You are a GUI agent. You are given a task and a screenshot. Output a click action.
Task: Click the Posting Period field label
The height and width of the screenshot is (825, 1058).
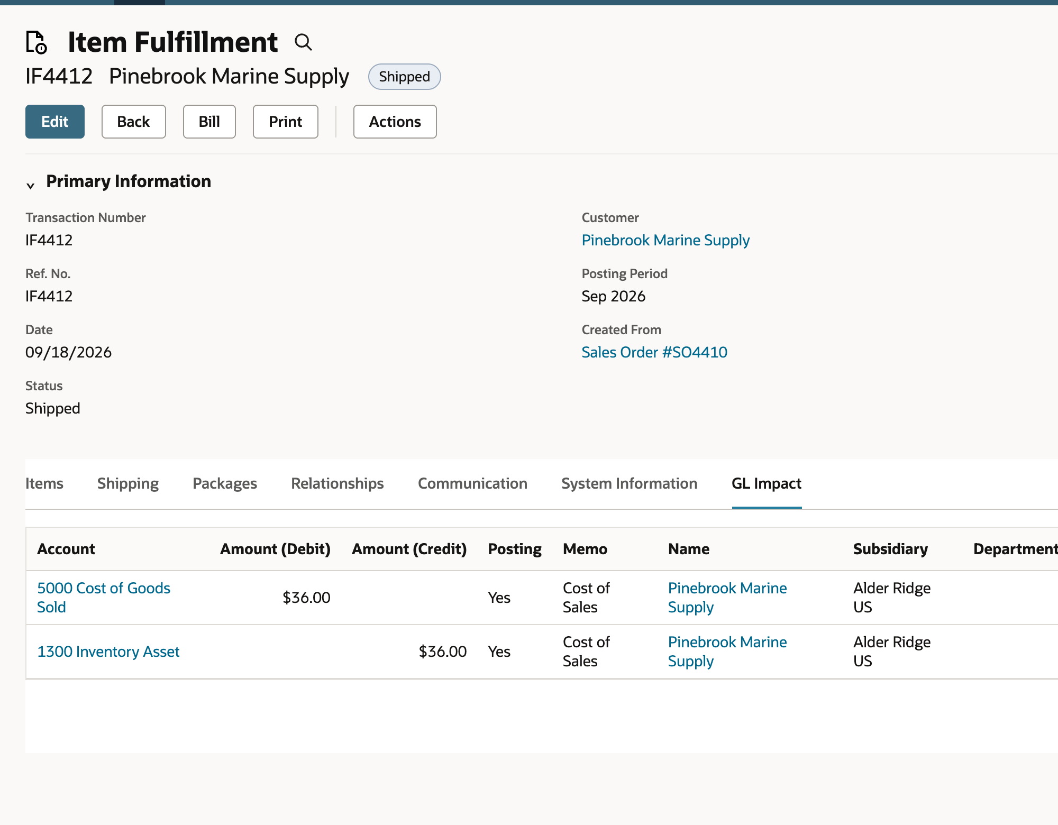pos(625,274)
